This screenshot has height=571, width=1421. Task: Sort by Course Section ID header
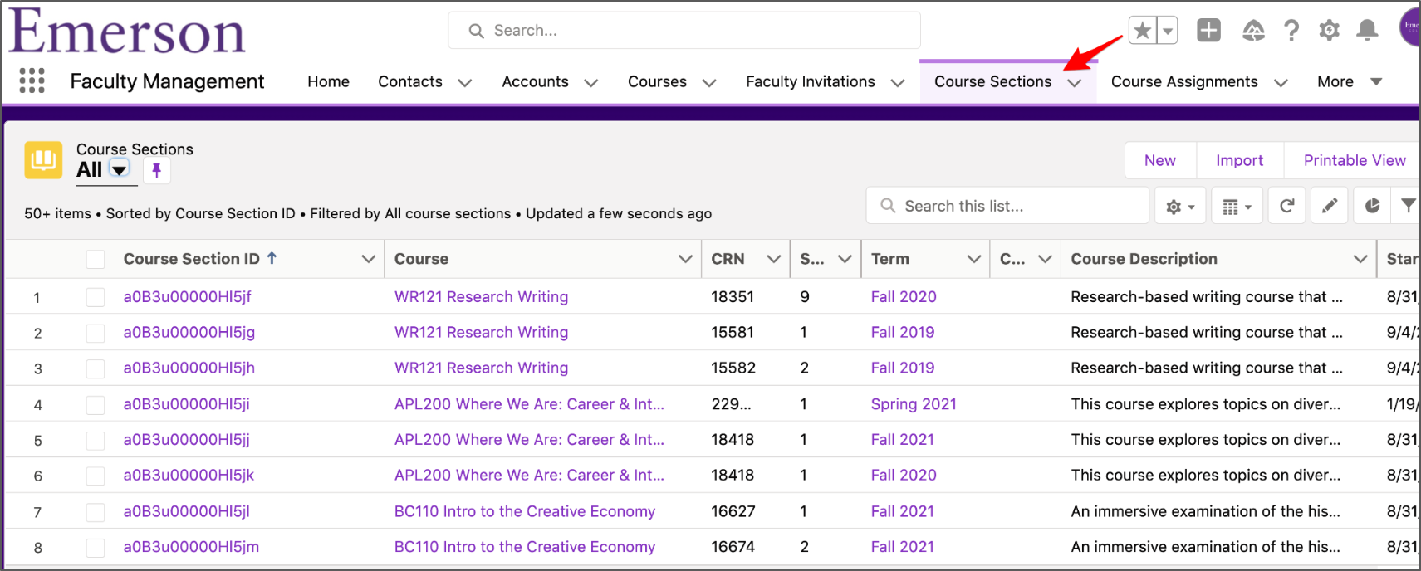coord(192,259)
